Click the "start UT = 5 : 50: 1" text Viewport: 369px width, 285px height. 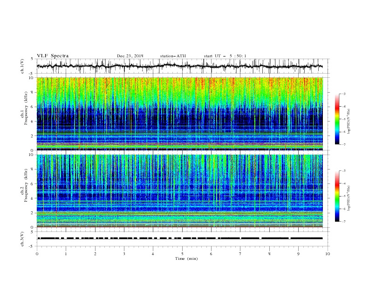coord(225,56)
